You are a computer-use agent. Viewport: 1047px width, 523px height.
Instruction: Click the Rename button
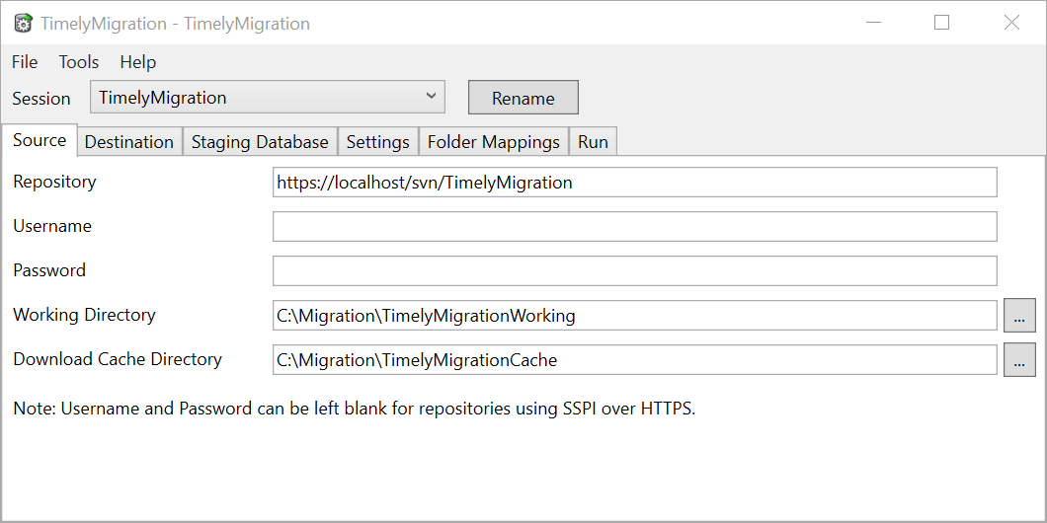(x=523, y=98)
